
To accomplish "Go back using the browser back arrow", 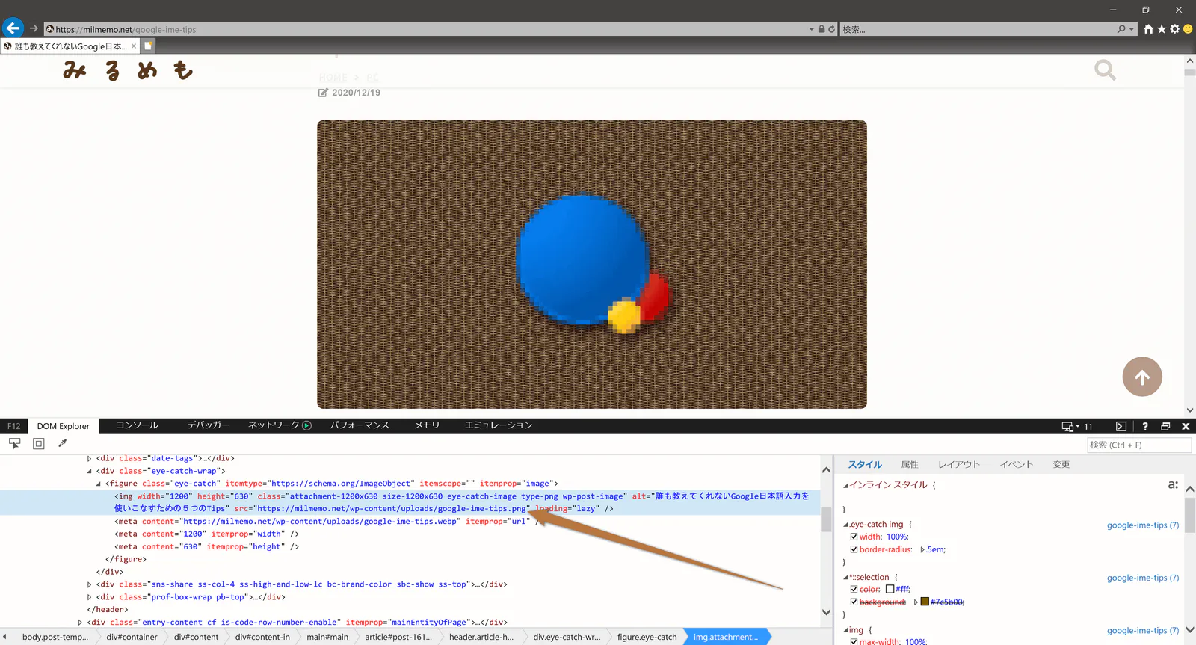I will pyautogui.click(x=13, y=28).
